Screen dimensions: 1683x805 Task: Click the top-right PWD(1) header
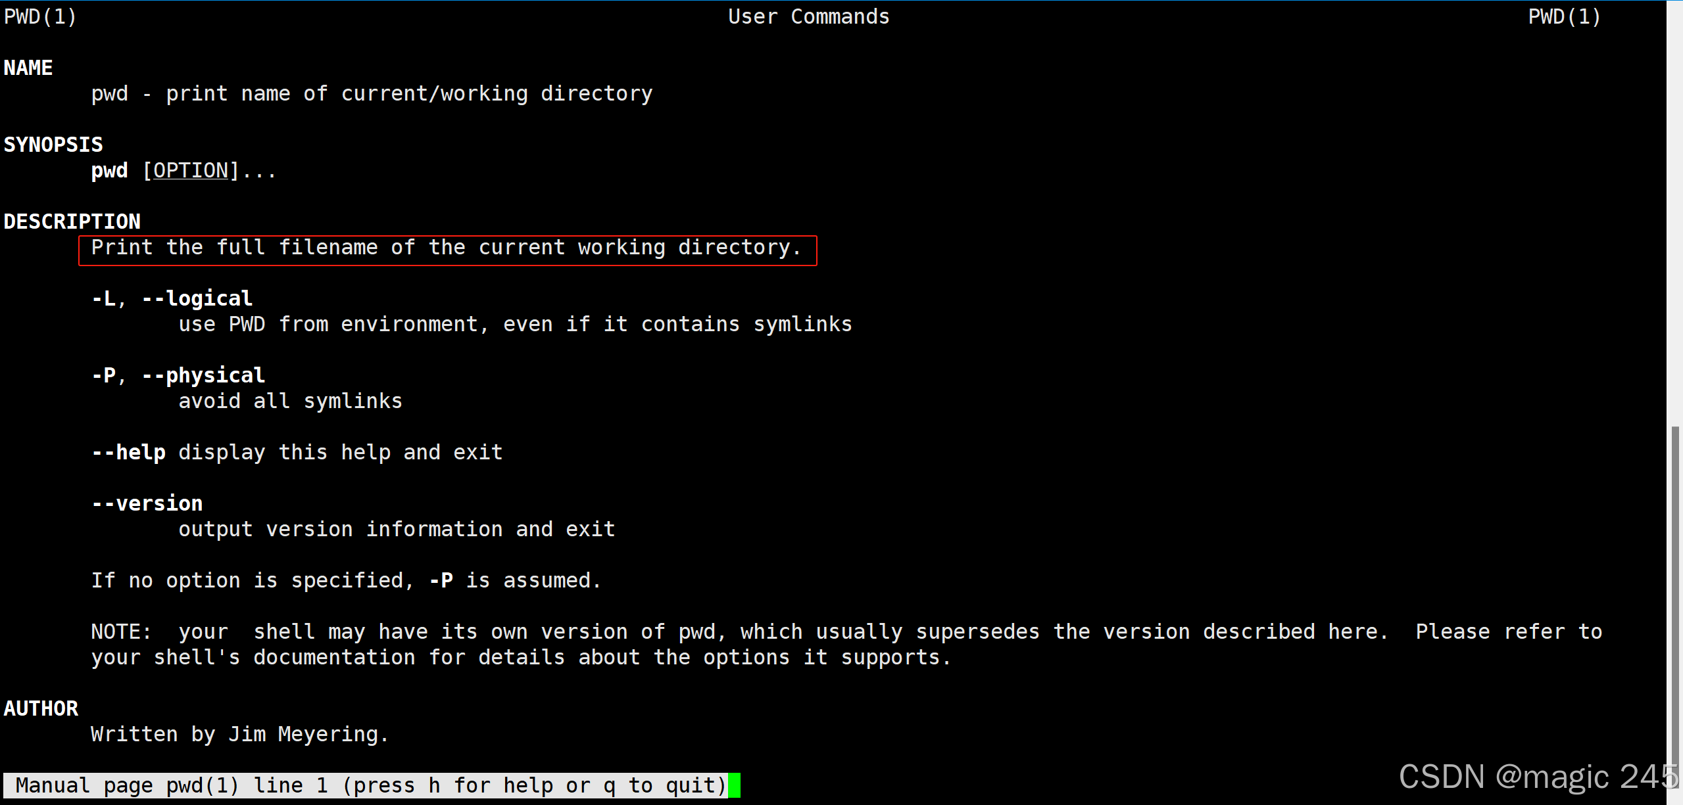1564,16
